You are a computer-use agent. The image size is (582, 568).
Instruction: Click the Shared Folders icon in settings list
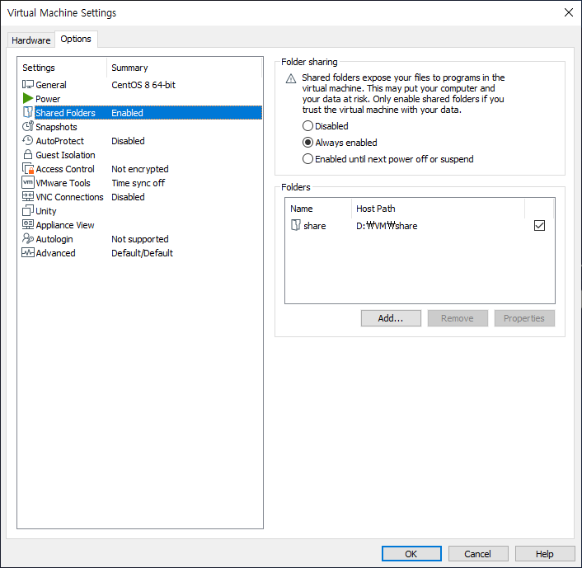pos(28,112)
